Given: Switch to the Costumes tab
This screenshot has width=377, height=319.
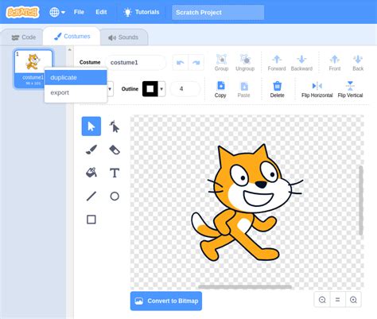Looking at the screenshot, I should 72,37.
